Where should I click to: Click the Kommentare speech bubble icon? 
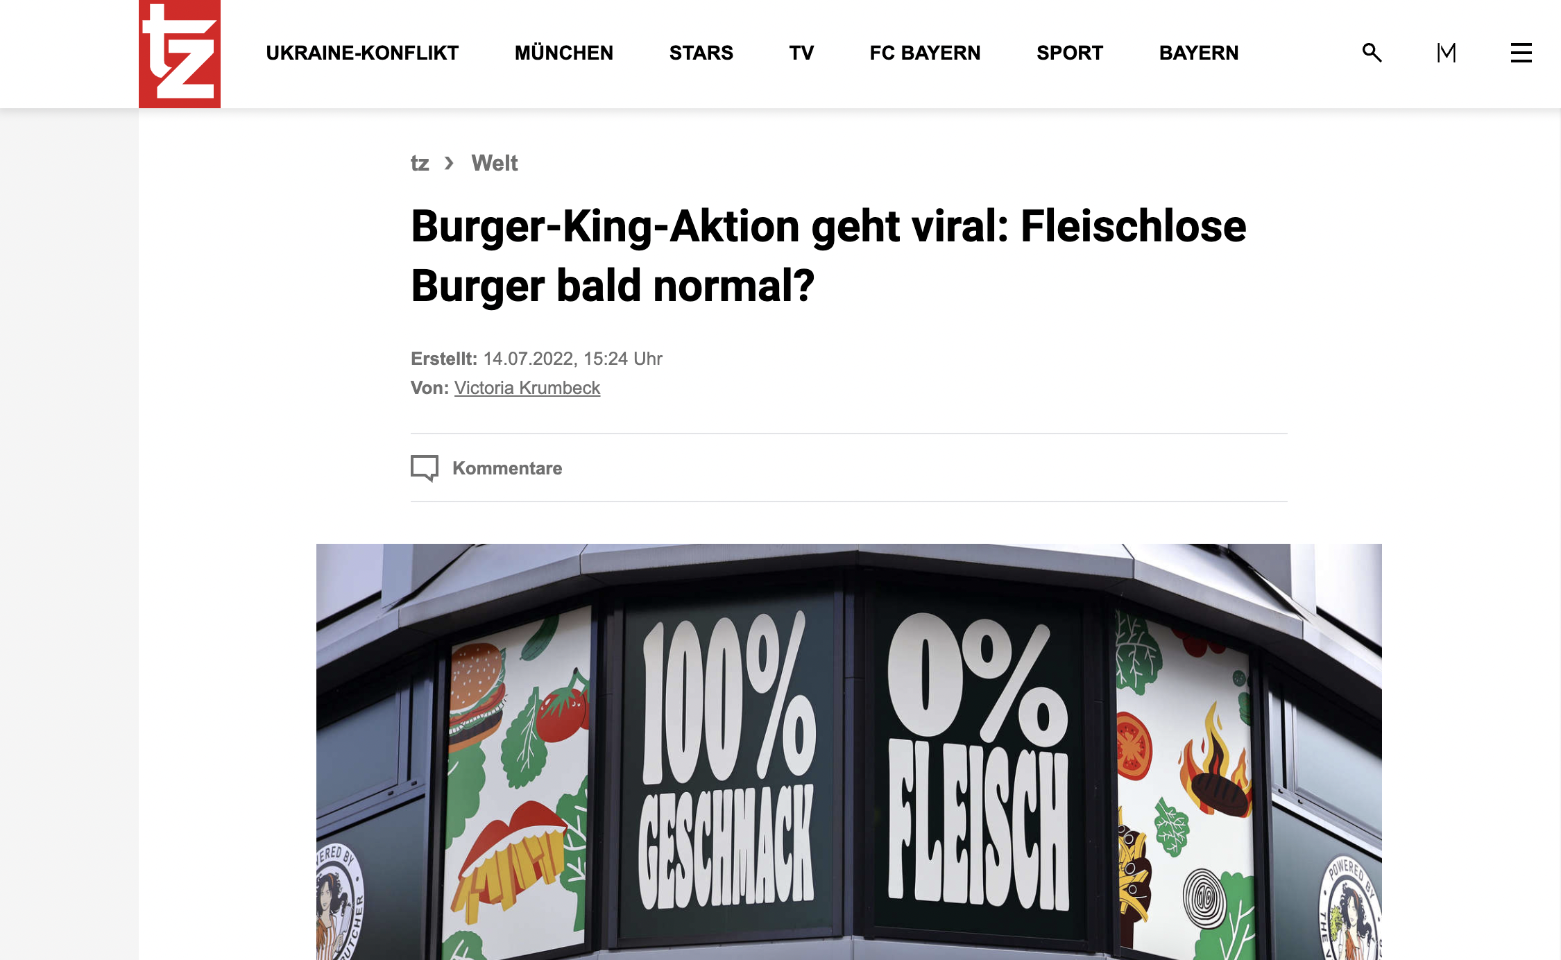(x=425, y=468)
